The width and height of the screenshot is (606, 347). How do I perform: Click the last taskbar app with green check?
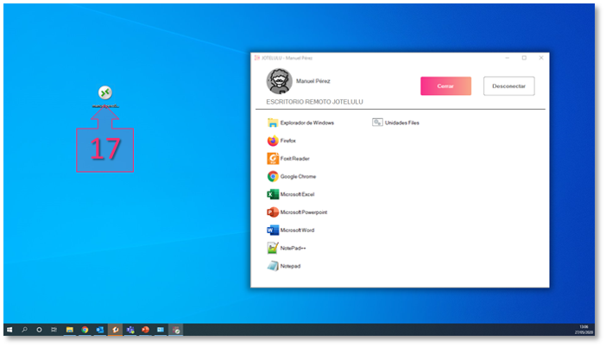176,330
